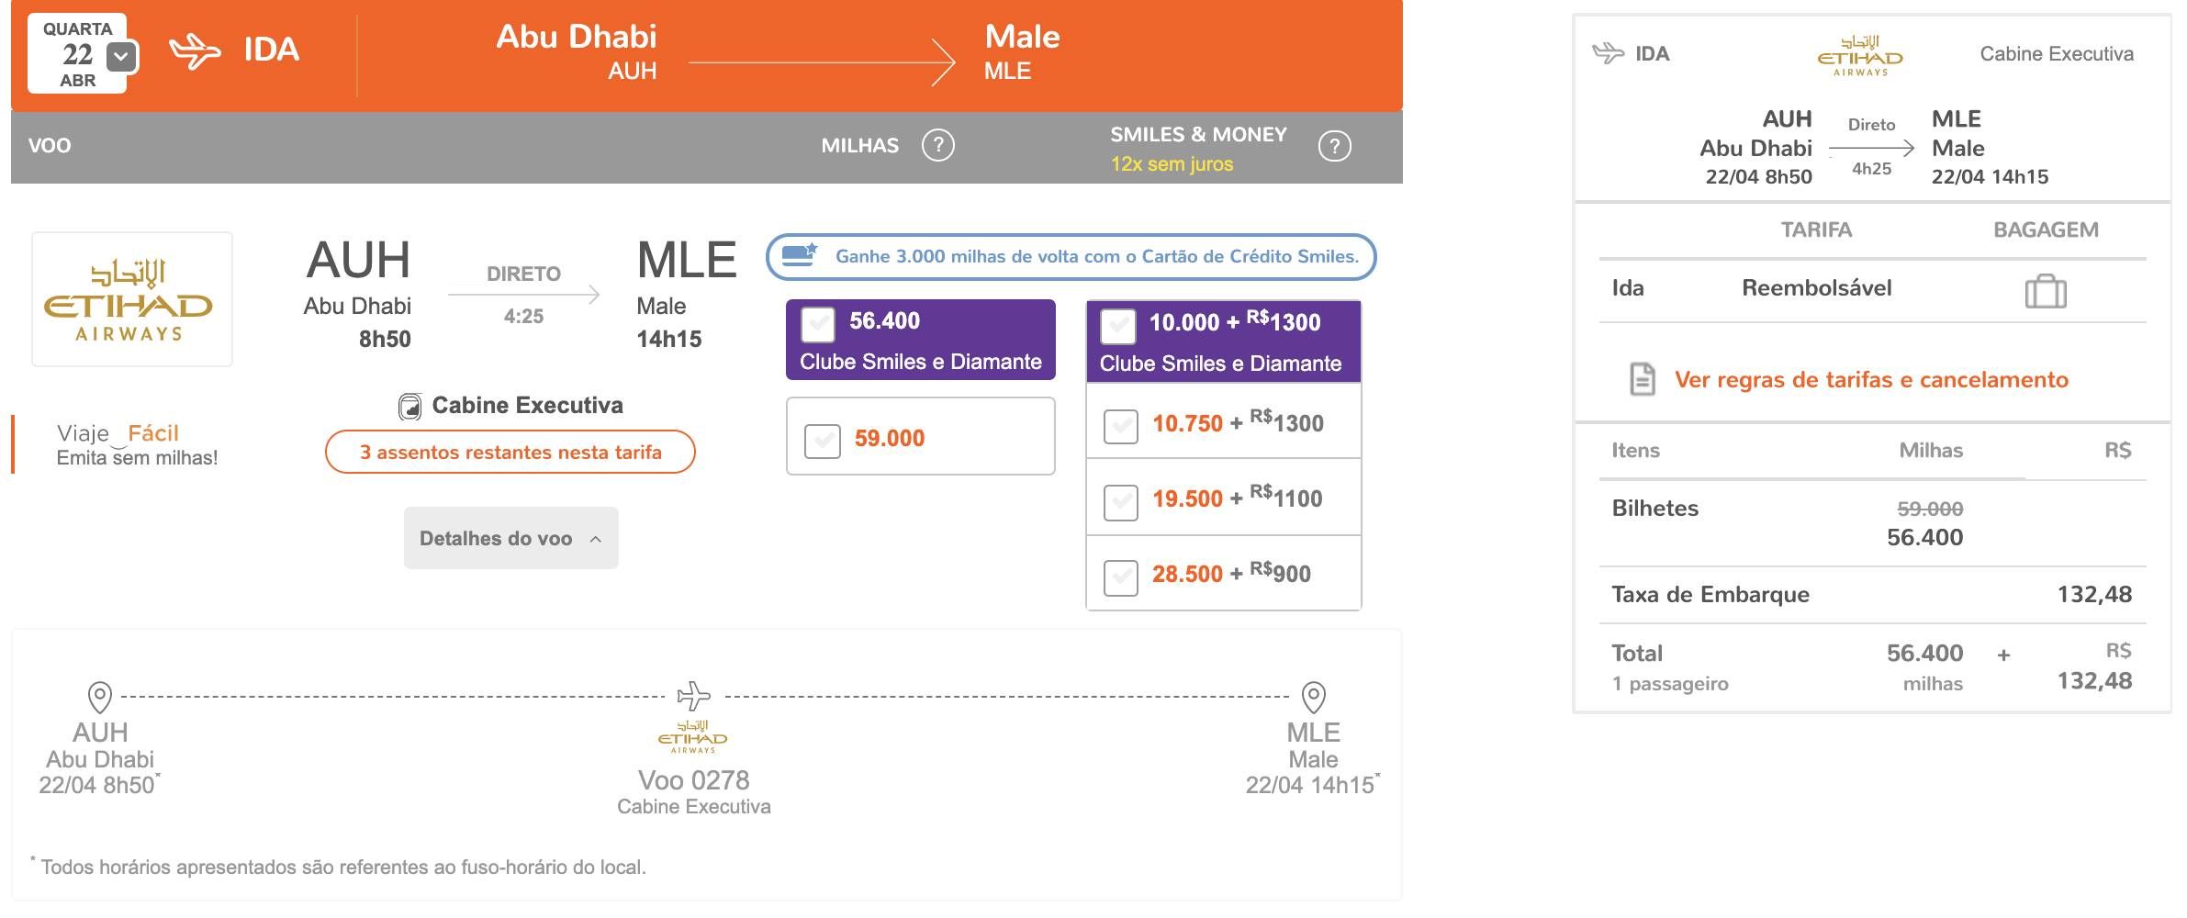
Task: Click the document icon beside fare rules
Action: point(1643,379)
